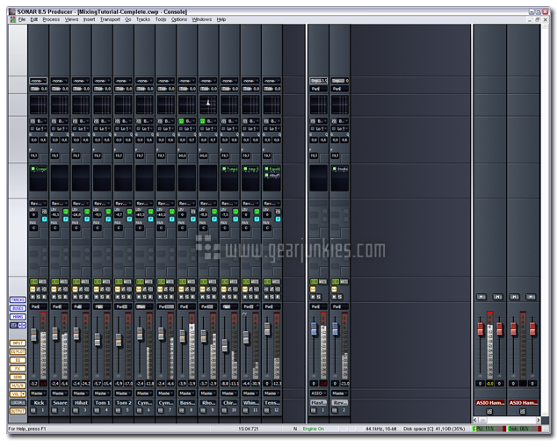Viewport: 557px width, 447px height.
Task: Click the right M mute button on second ASIO main
Action: (x=531, y=297)
